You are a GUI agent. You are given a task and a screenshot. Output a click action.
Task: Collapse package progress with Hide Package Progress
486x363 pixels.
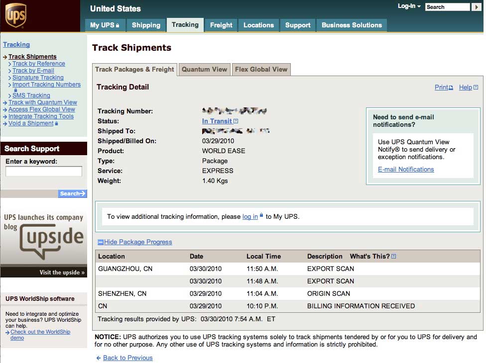pos(138,242)
